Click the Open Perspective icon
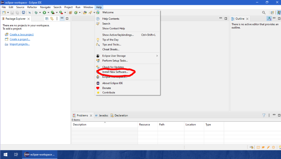This screenshot has height=159, width=281. (x=273, y=13)
